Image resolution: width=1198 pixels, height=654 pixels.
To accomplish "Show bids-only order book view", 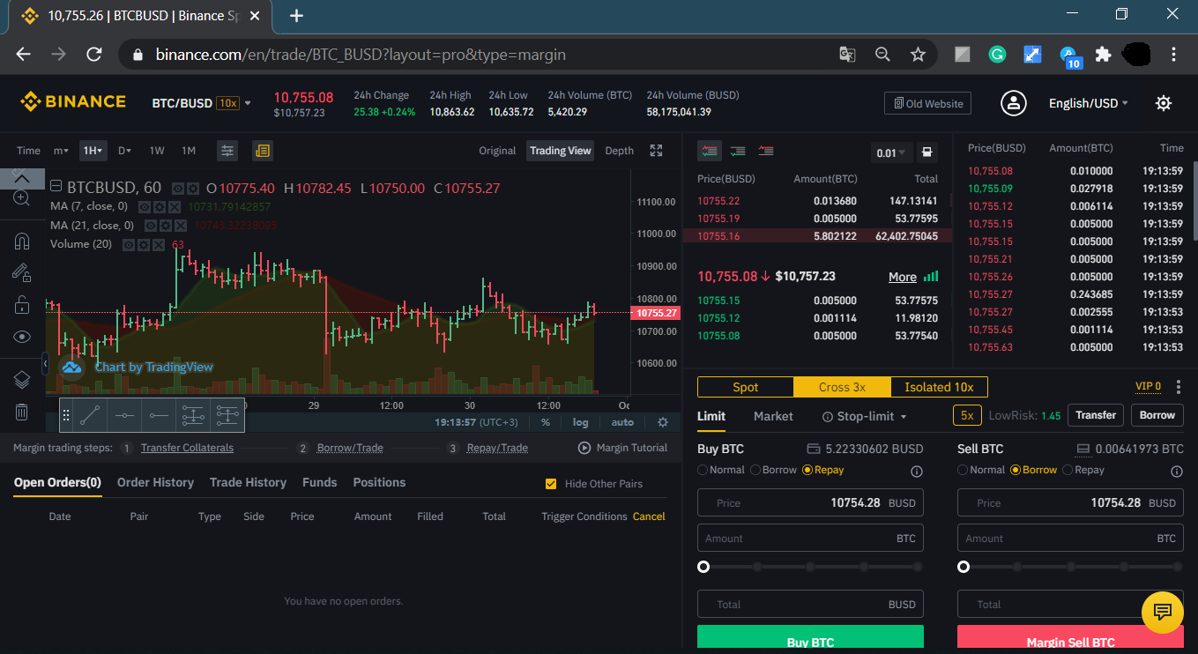I will click(x=738, y=151).
